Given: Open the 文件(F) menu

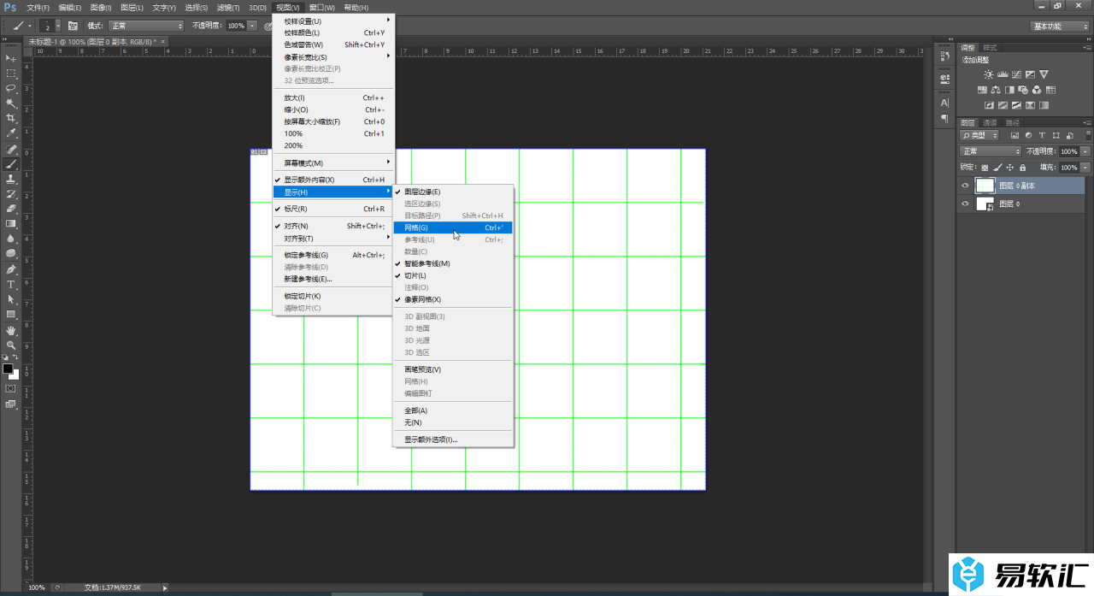Looking at the screenshot, I should point(38,7).
